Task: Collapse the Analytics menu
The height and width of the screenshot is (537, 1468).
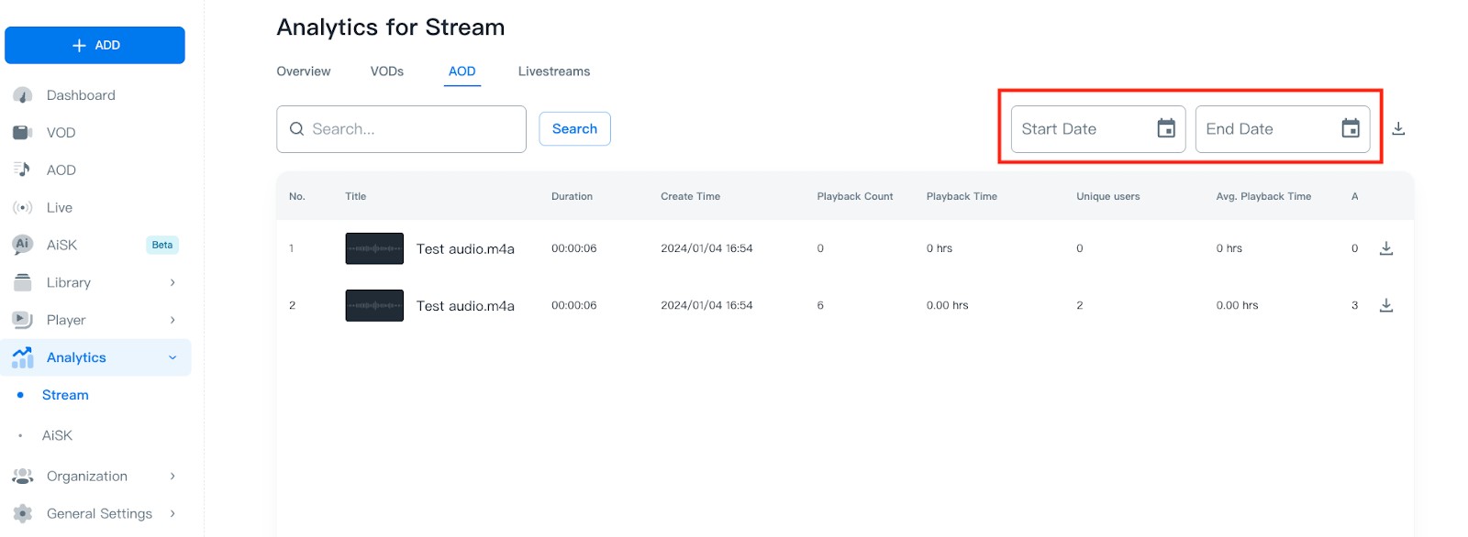Action: click(172, 357)
